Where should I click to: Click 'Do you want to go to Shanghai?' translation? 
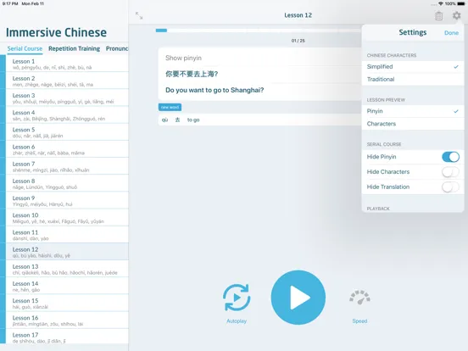pyautogui.click(x=214, y=90)
